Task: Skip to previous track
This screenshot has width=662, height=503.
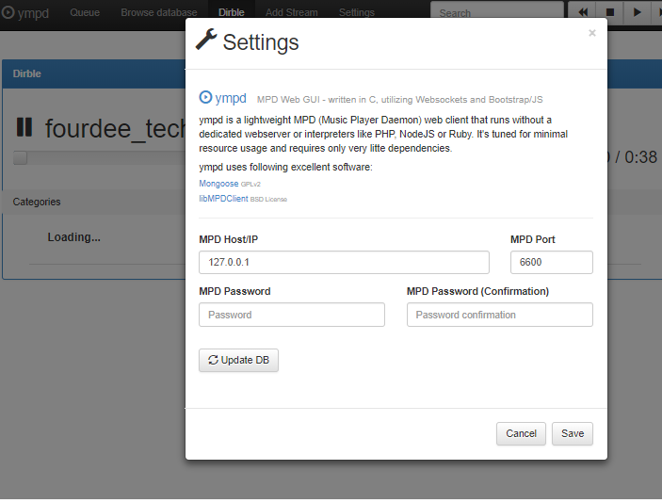Action: pos(583,12)
